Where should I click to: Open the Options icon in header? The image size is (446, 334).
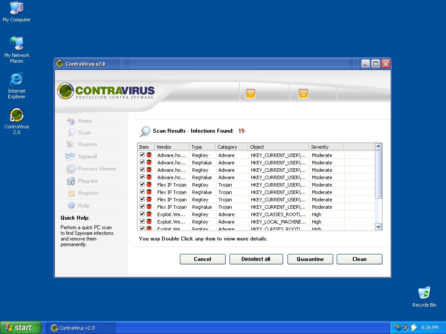point(303,94)
